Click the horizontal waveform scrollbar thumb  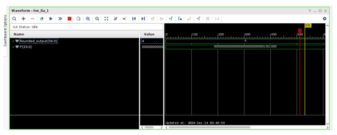[x=209, y=127]
